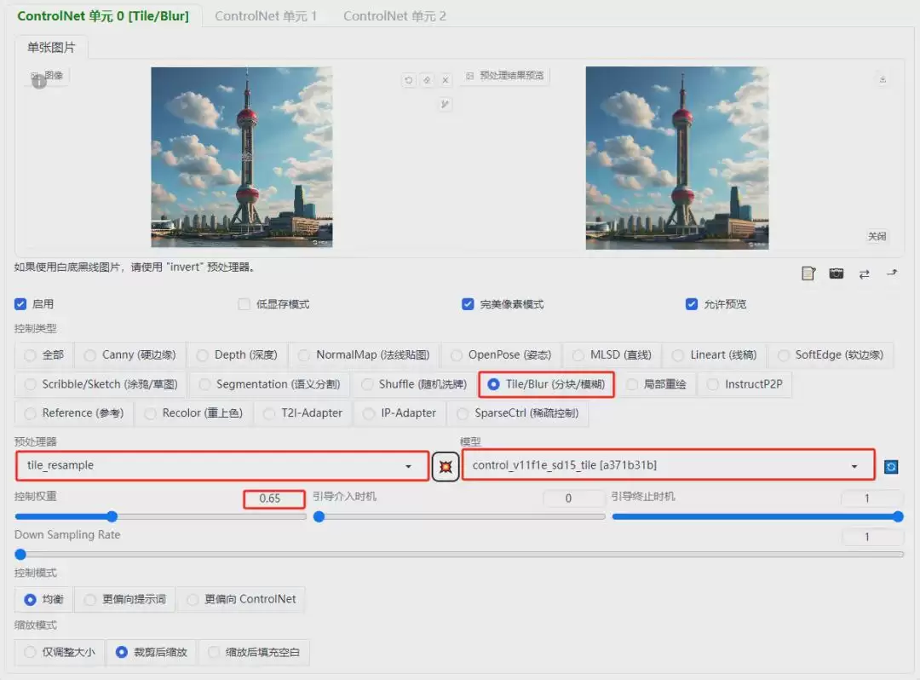Image resolution: width=920 pixels, height=680 pixels.
Task: Select the 更偏向提示词 control mode
Action: point(125,600)
